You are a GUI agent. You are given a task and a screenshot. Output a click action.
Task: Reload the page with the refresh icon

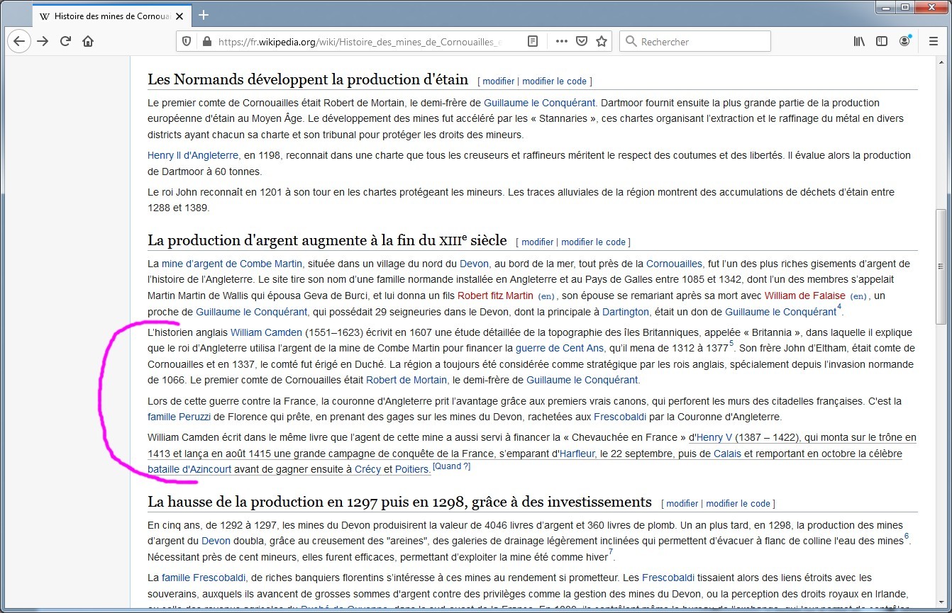pyautogui.click(x=65, y=42)
